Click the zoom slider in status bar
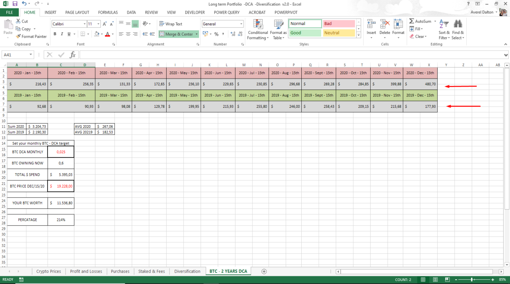The height and width of the screenshot is (284, 510). pyautogui.click(x=473, y=280)
